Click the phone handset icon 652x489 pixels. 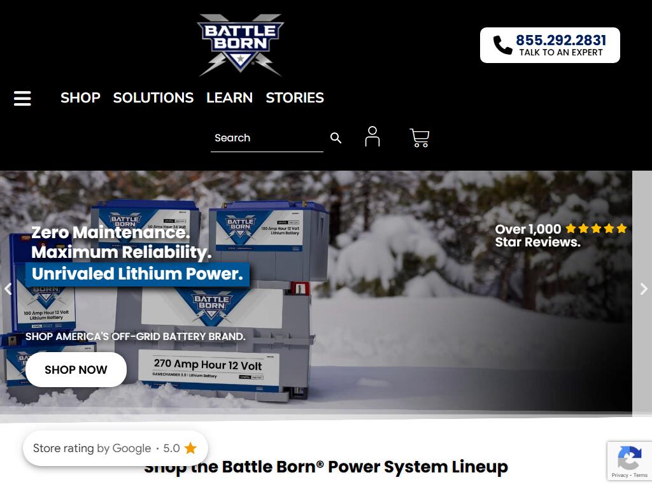pos(503,45)
